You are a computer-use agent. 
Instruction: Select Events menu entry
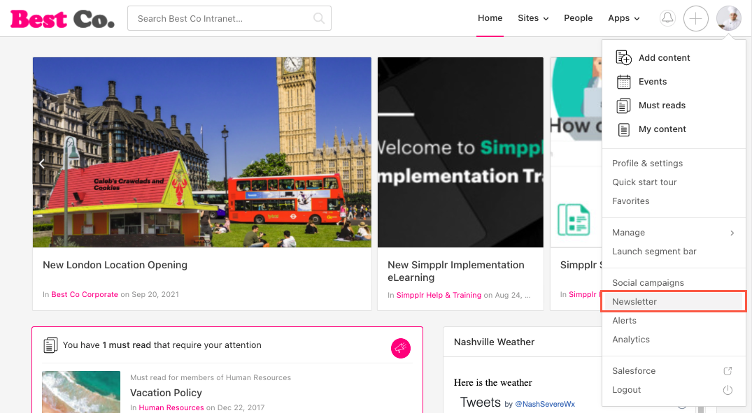point(652,82)
